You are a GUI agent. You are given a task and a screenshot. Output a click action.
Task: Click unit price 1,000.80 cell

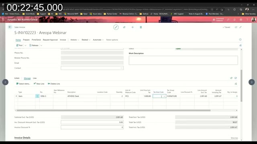point(145,96)
